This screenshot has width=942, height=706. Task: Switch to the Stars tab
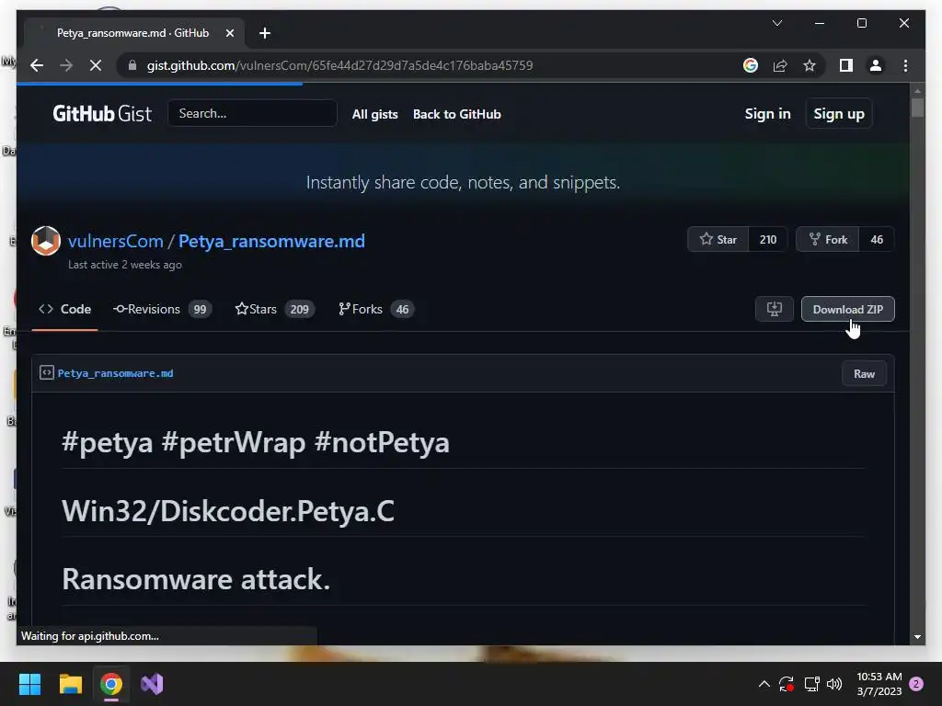coord(274,309)
